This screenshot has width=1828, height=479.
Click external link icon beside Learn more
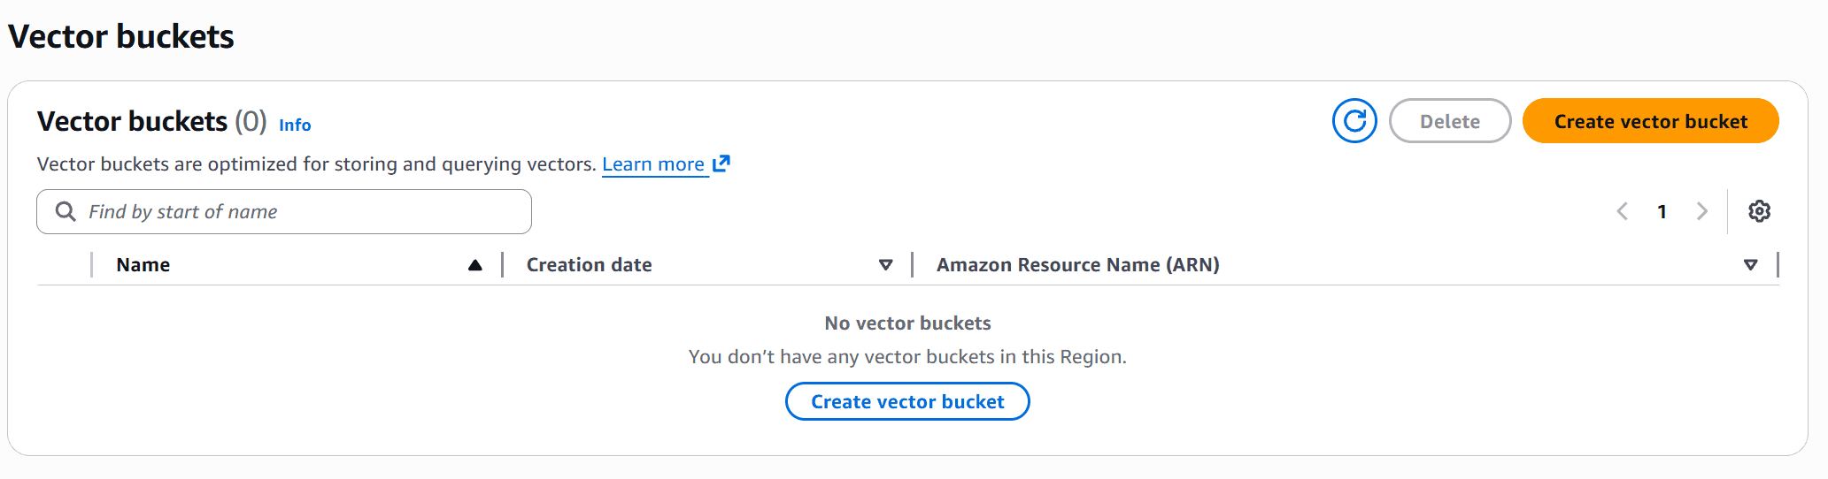point(721,163)
